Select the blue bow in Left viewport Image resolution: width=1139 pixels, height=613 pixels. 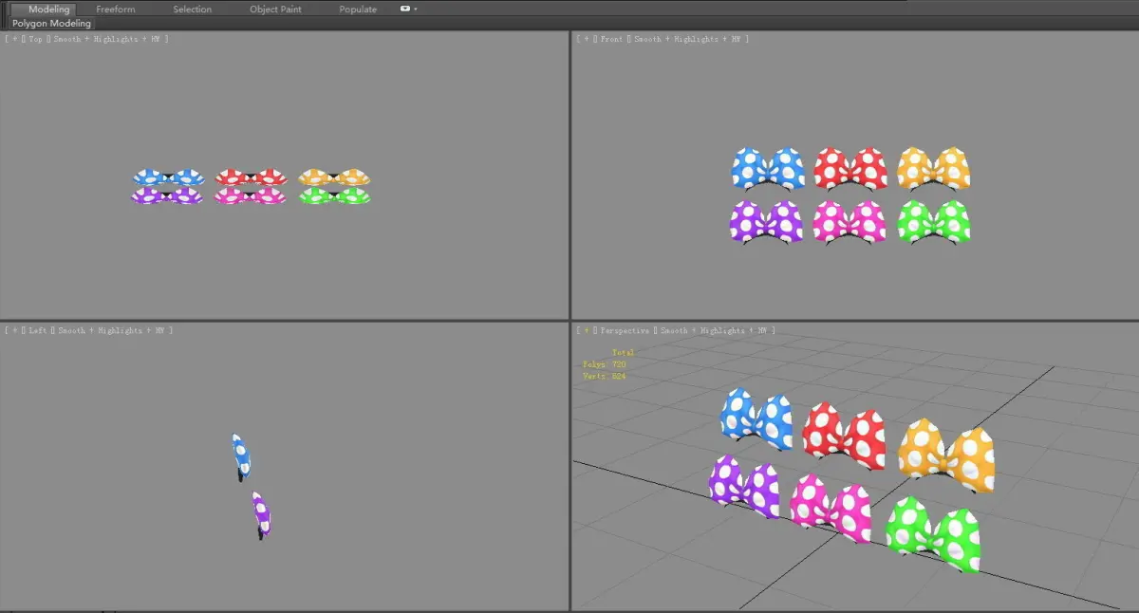(x=241, y=456)
